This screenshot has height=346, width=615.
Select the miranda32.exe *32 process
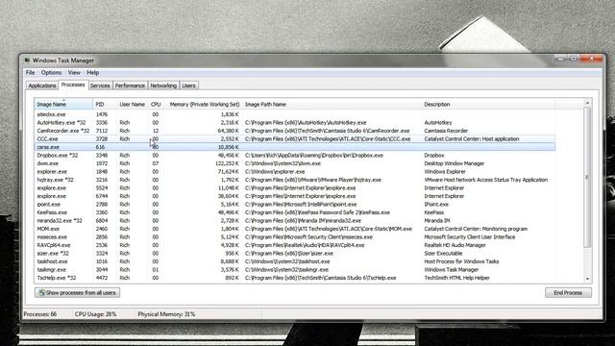(x=295, y=221)
